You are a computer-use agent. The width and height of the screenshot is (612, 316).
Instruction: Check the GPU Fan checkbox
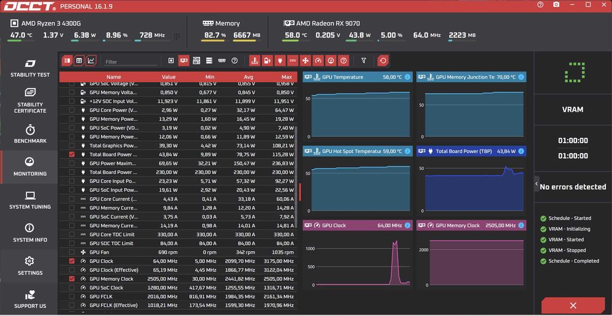(x=72, y=252)
